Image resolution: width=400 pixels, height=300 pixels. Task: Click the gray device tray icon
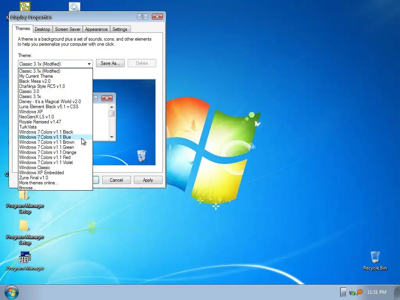[x=343, y=292]
